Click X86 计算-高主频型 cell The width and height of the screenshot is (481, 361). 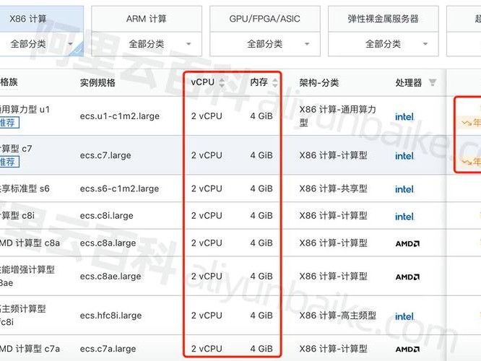[x=337, y=316]
